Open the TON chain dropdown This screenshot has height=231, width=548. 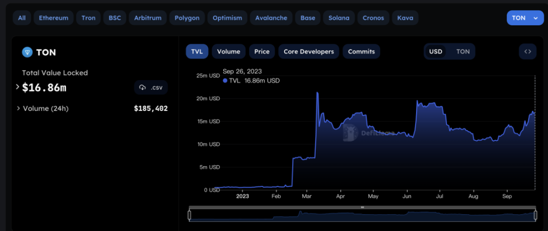(x=525, y=18)
